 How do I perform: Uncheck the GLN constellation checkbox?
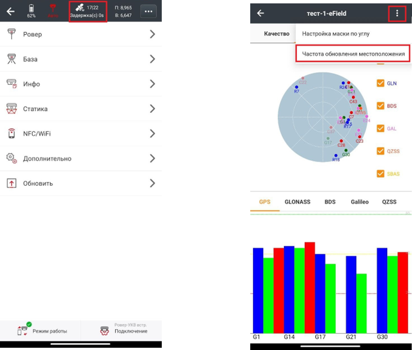pyautogui.click(x=380, y=83)
